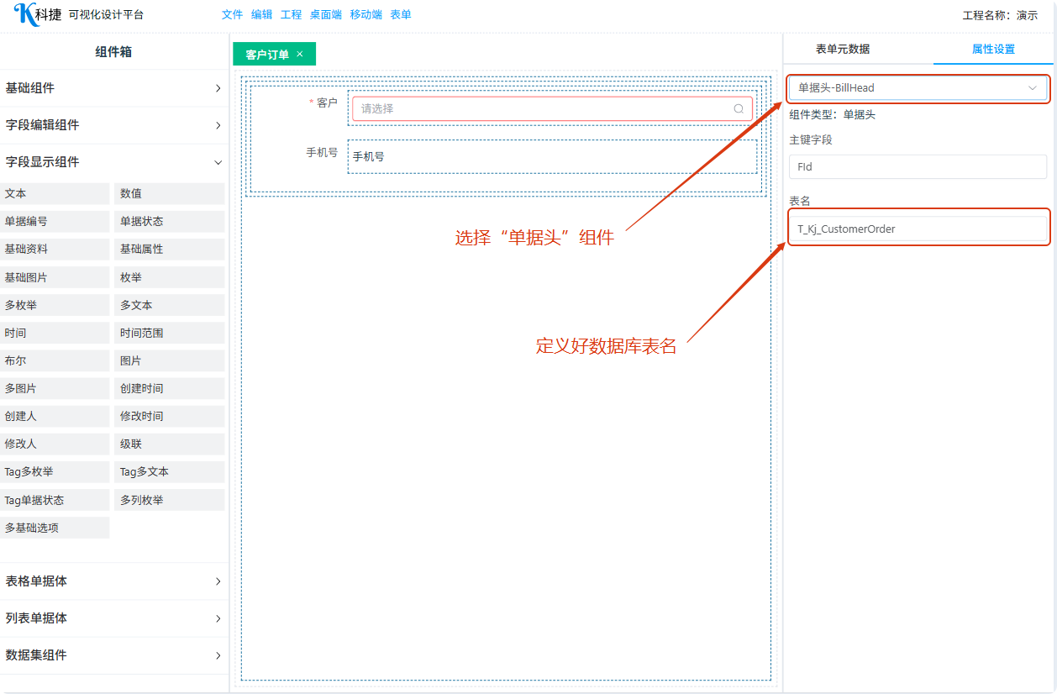Expand the 数据集组件 section
This screenshot has width=1057, height=694.
point(114,655)
